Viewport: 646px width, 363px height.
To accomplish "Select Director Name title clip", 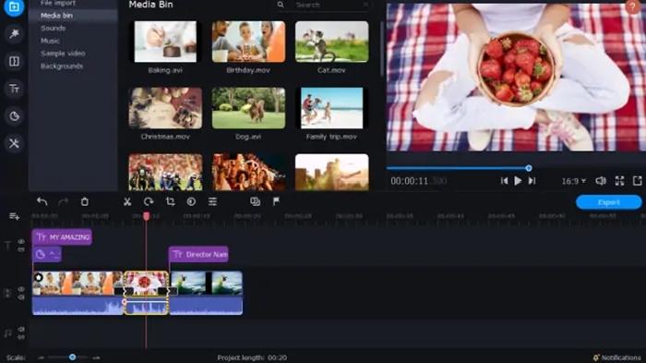I will coord(198,255).
